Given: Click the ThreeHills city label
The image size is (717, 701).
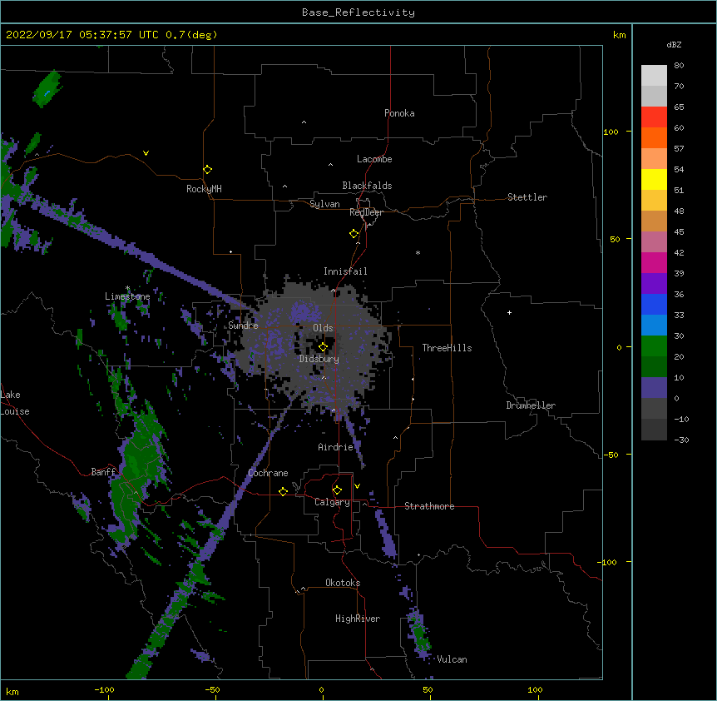Looking at the screenshot, I should (x=447, y=348).
